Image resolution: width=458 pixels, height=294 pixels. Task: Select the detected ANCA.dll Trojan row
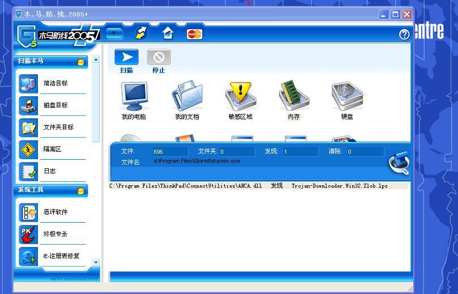pyautogui.click(x=258, y=186)
